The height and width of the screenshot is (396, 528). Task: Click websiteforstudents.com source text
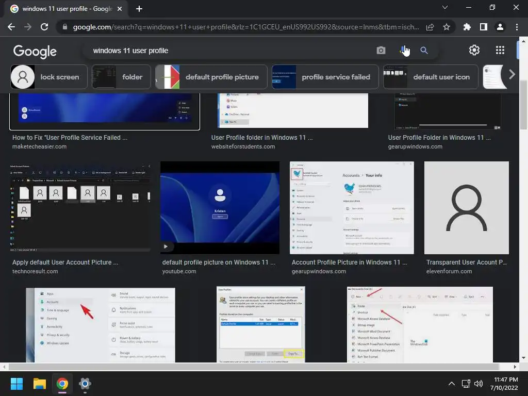pyautogui.click(x=243, y=146)
